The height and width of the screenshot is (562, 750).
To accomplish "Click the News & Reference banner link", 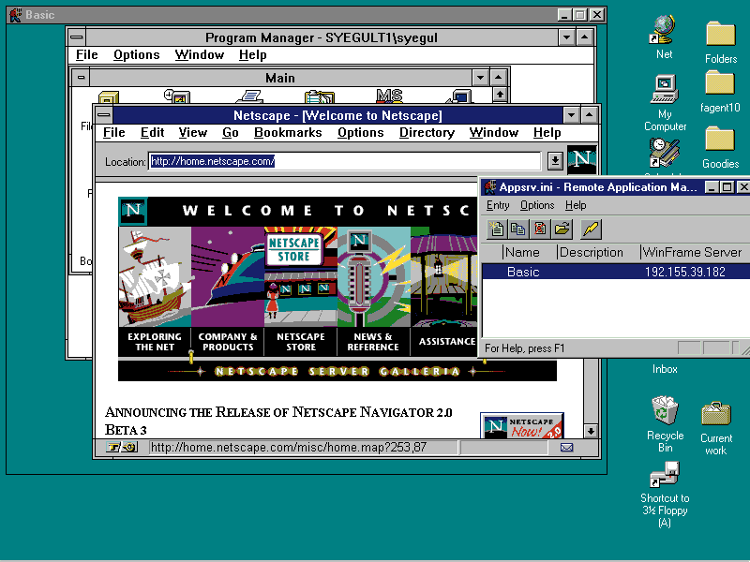I will pyautogui.click(x=373, y=342).
